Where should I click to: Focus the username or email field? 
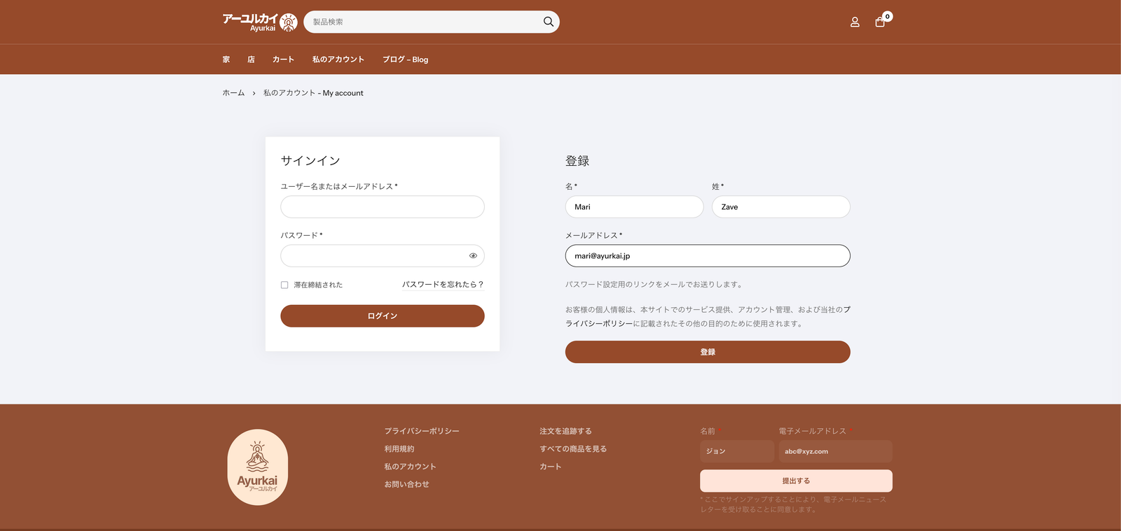pos(382,207)
